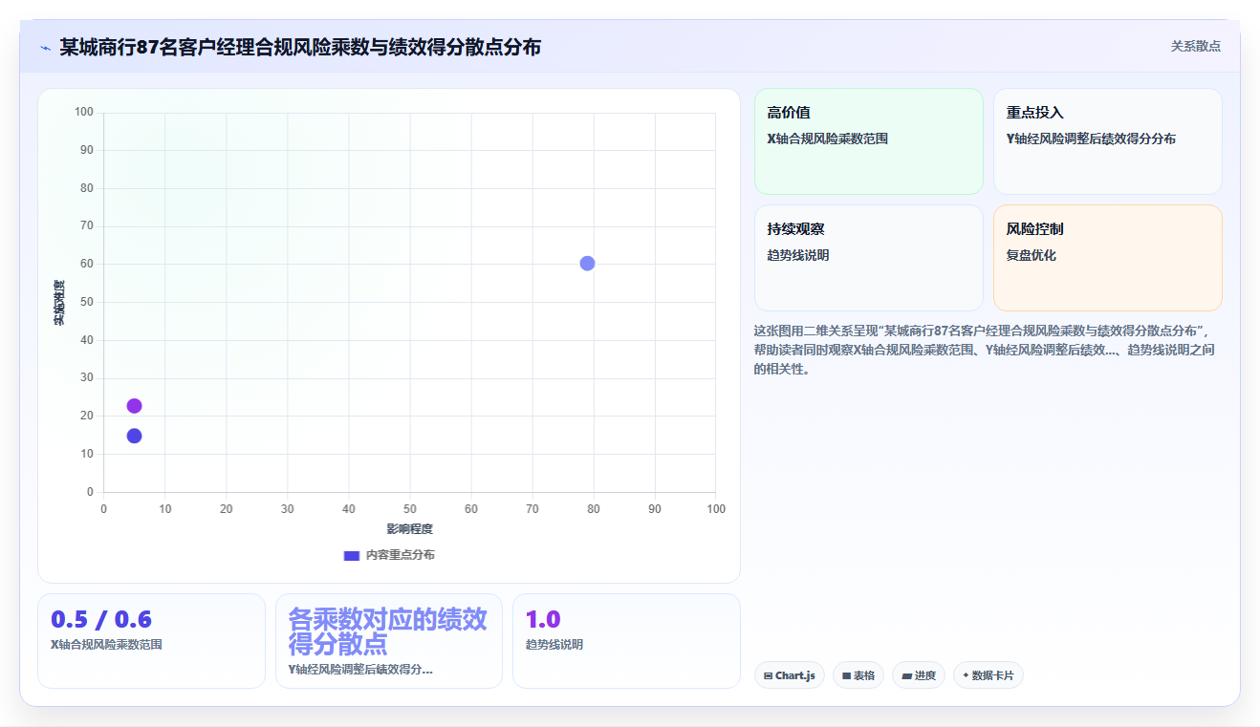Click the 实施难度 y-axis title
The height and width of the screenshot is (727, 1260).
(59, 302)
